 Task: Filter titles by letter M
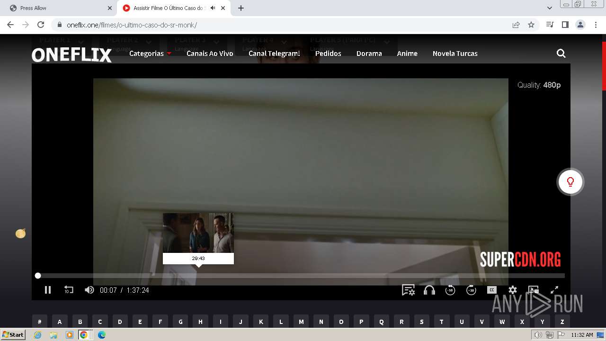[301, 322]
